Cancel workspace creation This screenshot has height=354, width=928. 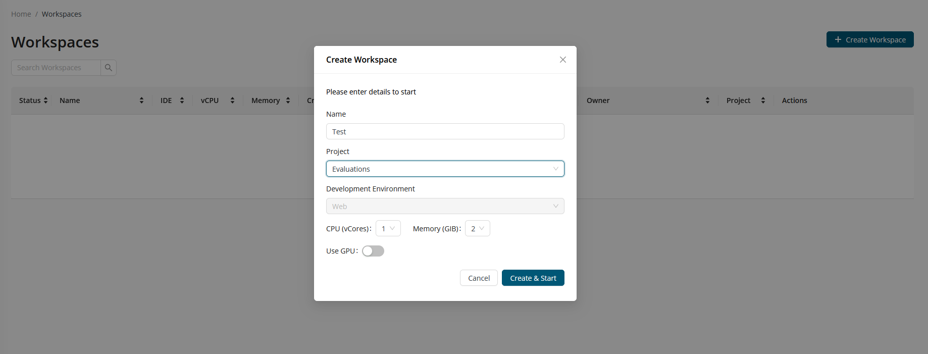pos(479,278)
